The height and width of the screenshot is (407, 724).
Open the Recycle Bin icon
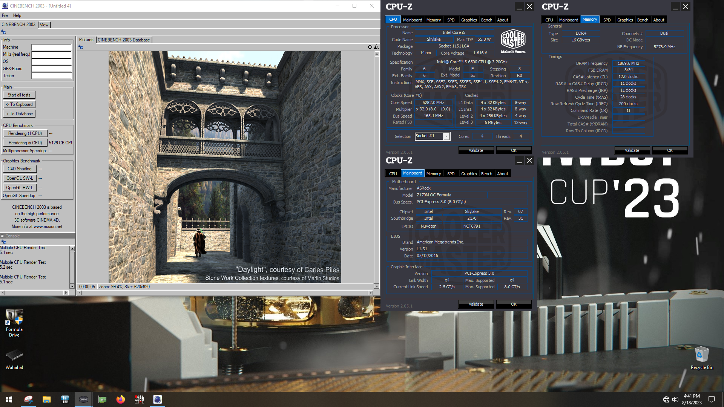[x=702, y=358]
